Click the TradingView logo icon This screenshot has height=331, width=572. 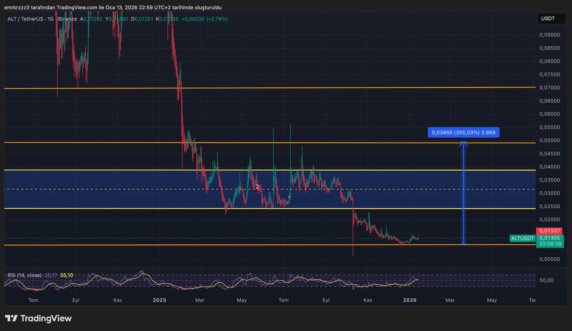pos(11,318)
